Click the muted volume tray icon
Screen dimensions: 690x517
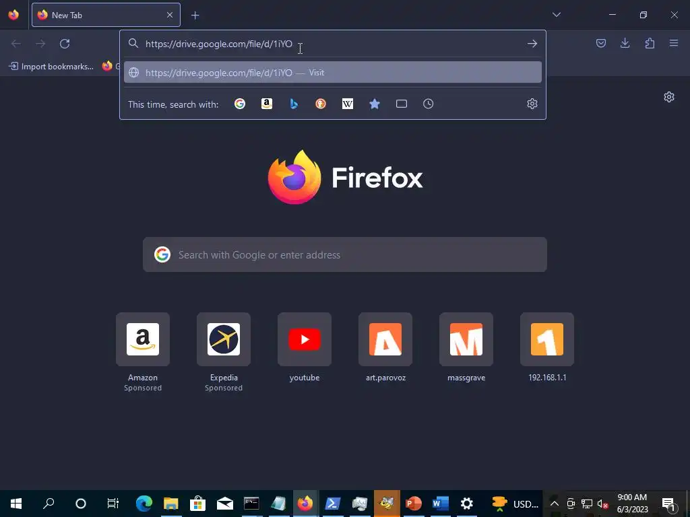pos(602,504)
